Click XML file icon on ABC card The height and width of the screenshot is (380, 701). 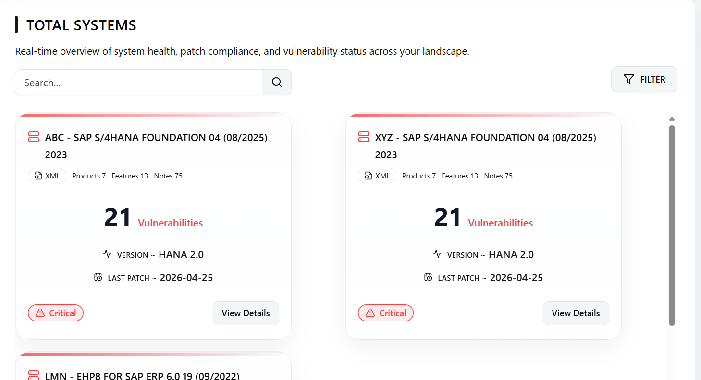point(37,176)
